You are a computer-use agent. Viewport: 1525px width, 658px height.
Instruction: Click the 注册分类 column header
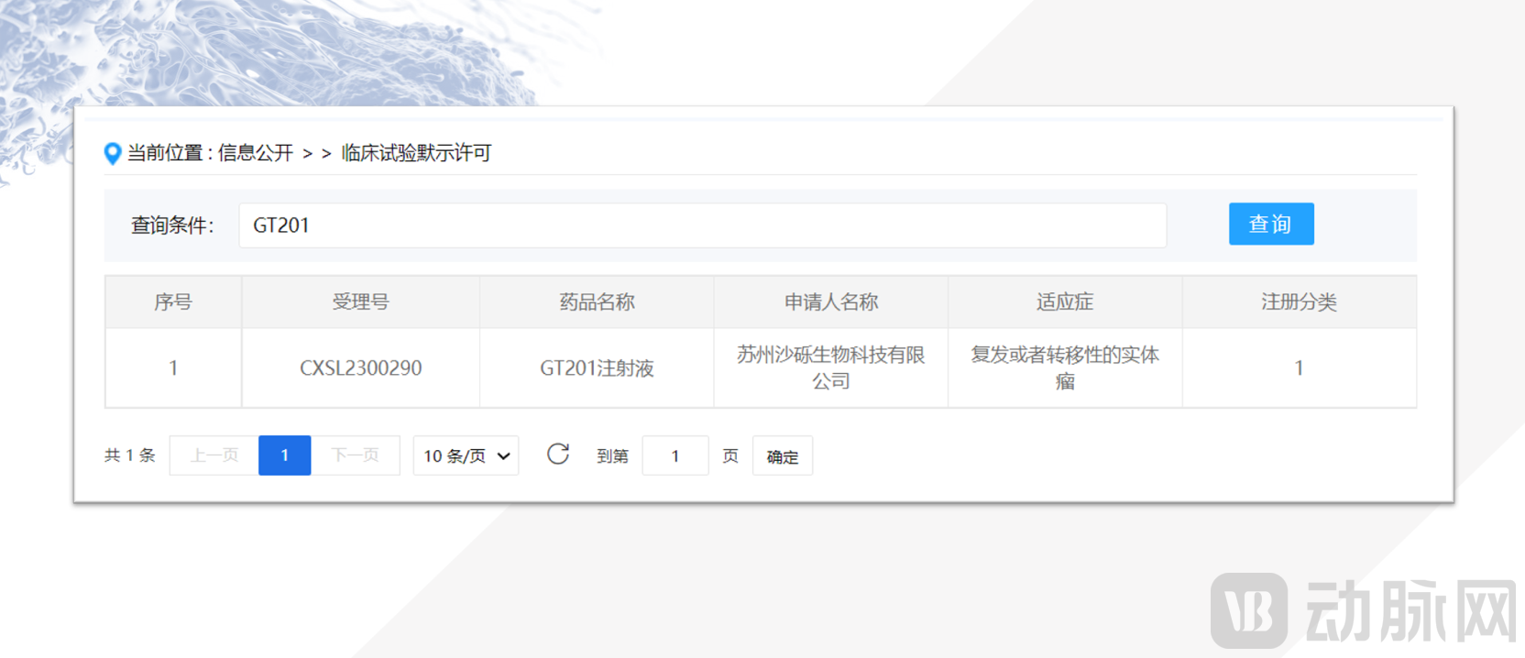coord(1300,302)
